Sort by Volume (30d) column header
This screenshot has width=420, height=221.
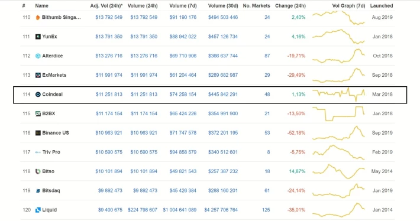[223, 6]
